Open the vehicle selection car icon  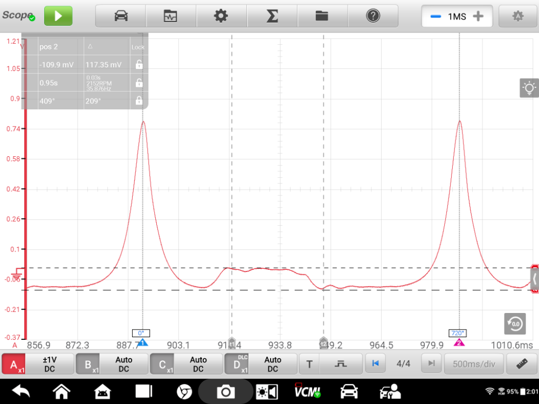[x=121, y=16]
